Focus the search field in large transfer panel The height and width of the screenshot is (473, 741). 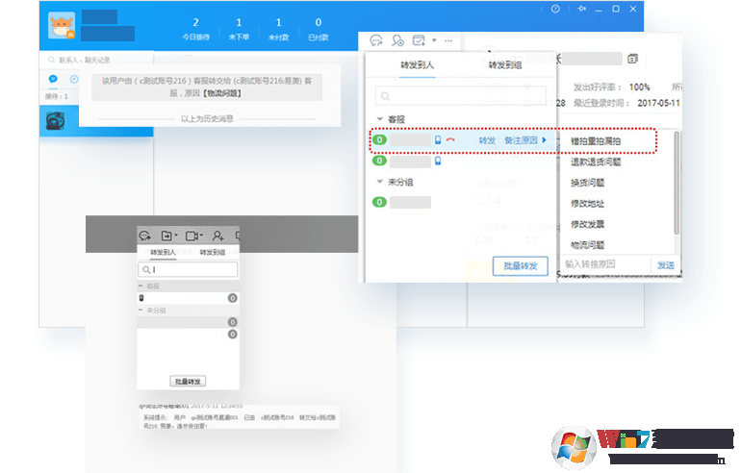(461, 96)
